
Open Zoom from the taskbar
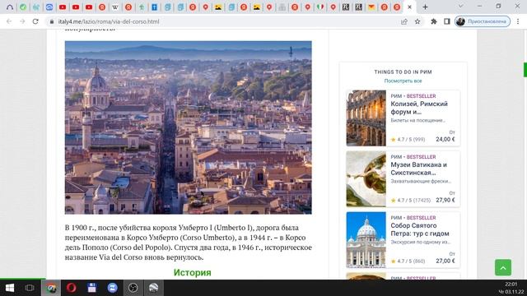click(x=112, y=288)
